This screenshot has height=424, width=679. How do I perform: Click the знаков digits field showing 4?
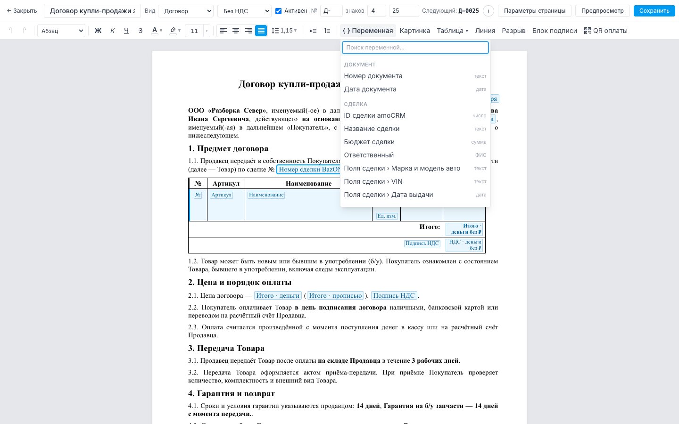tap(376, 11)
